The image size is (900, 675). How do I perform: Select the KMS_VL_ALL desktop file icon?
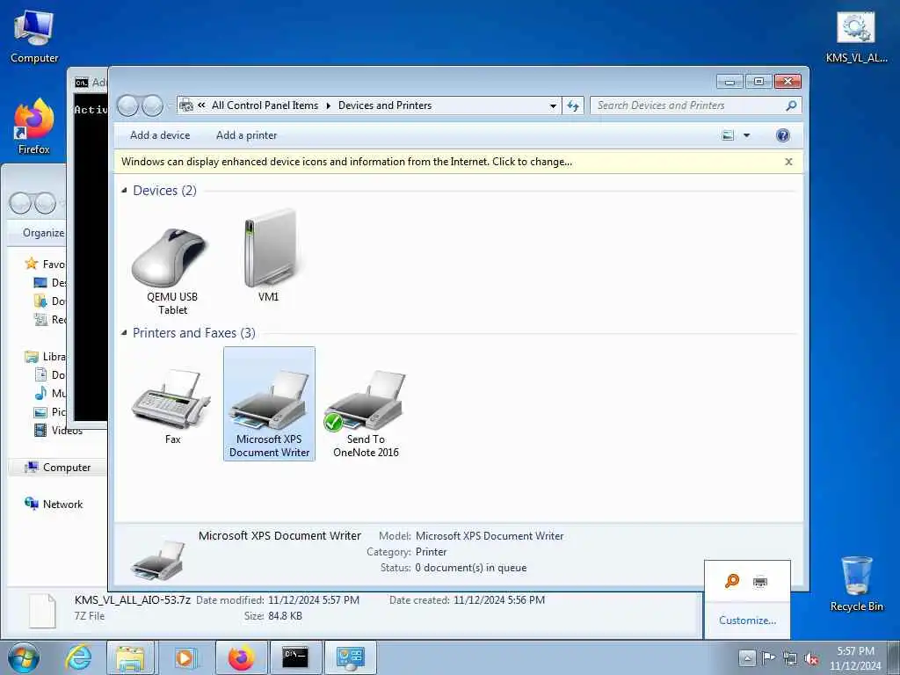coord(856,36)
